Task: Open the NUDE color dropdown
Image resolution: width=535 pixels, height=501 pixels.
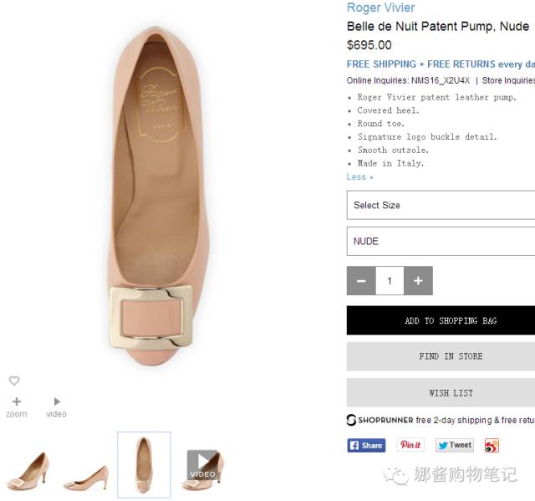Action: 441,241
